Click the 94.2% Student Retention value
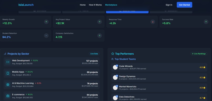Screen dimensions: 212x101 coord(7,37)
